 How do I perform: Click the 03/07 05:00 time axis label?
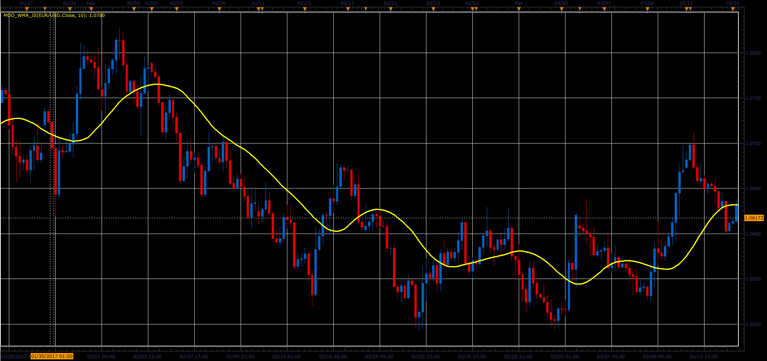(611, 357)
